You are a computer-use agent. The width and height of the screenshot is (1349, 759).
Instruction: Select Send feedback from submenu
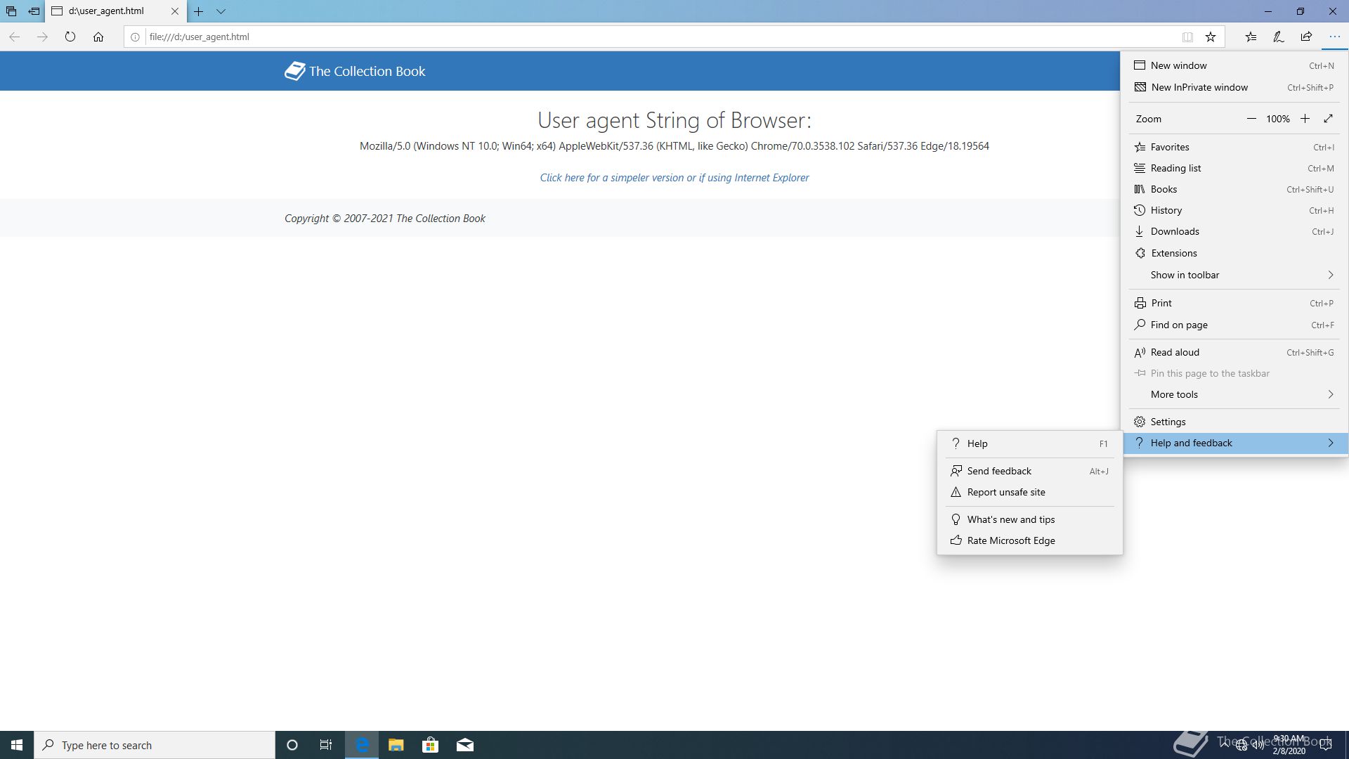(998, 471)
